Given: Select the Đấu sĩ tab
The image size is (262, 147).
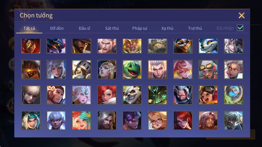Looking at the screenshot, I should click(x=84, y=28).
